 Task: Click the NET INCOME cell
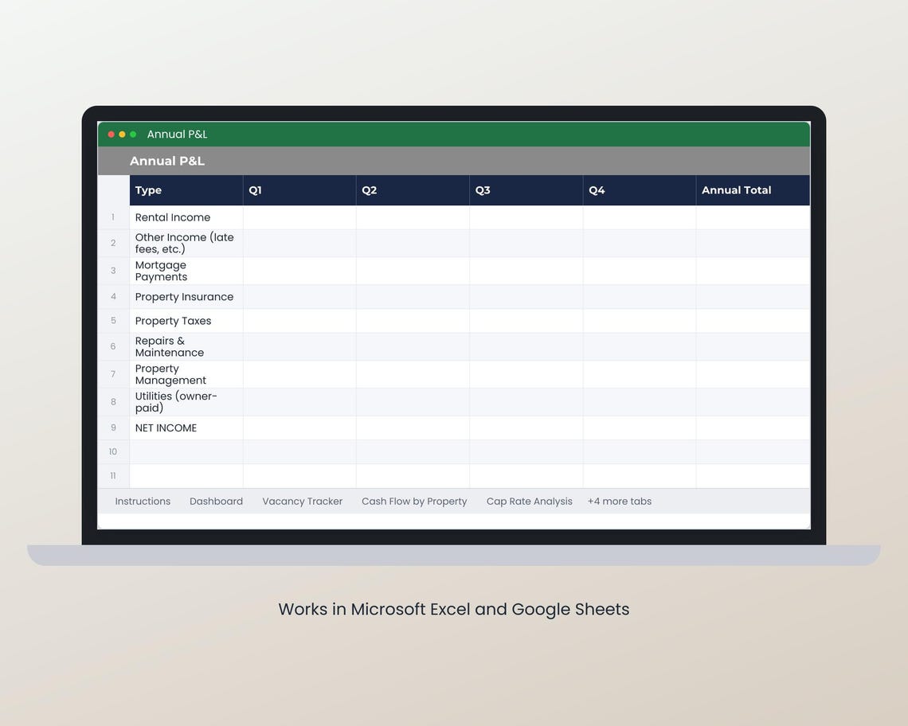(x=186, y=427)
